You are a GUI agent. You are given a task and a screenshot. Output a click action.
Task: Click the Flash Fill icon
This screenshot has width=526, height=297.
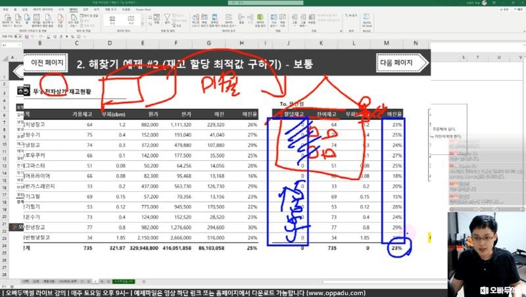204,20
